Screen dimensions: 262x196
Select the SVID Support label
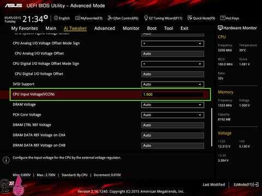[x=23, y=84]
